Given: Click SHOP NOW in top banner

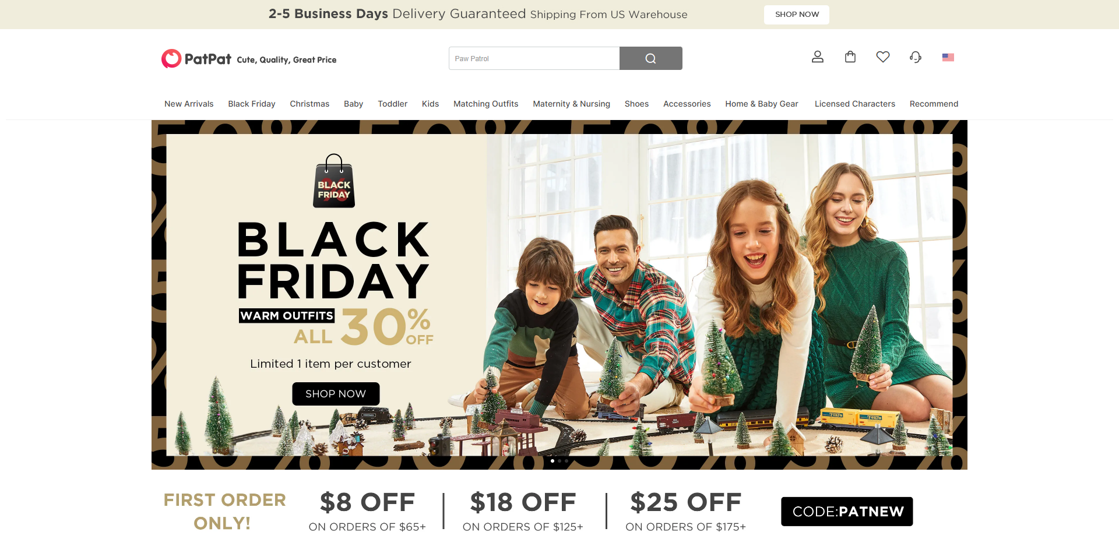Looking at the screenshot, I should (x=797, y=15).
